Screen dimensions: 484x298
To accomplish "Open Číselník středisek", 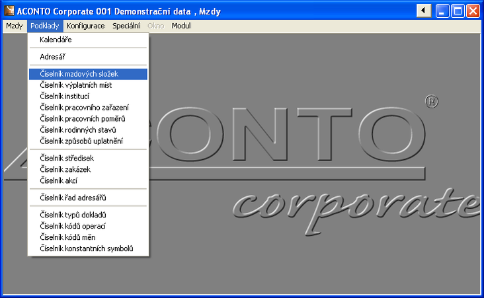I will click(88, 159).
